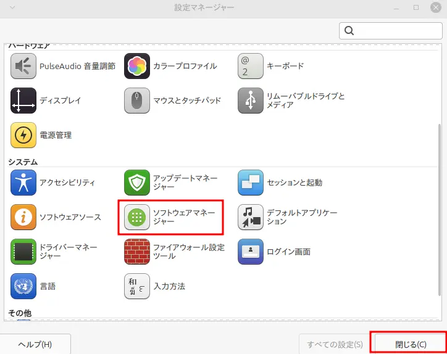
Task: Click the PulseAudio 音量調節 label
Action: 77,66
